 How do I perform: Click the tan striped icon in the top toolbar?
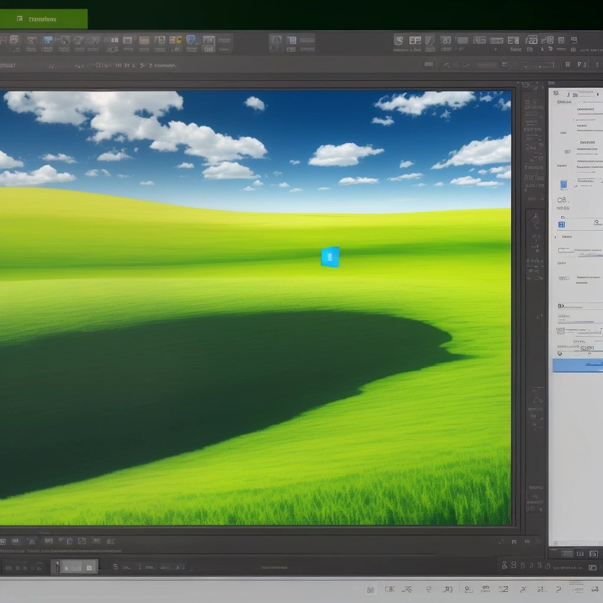coord(144,41)
